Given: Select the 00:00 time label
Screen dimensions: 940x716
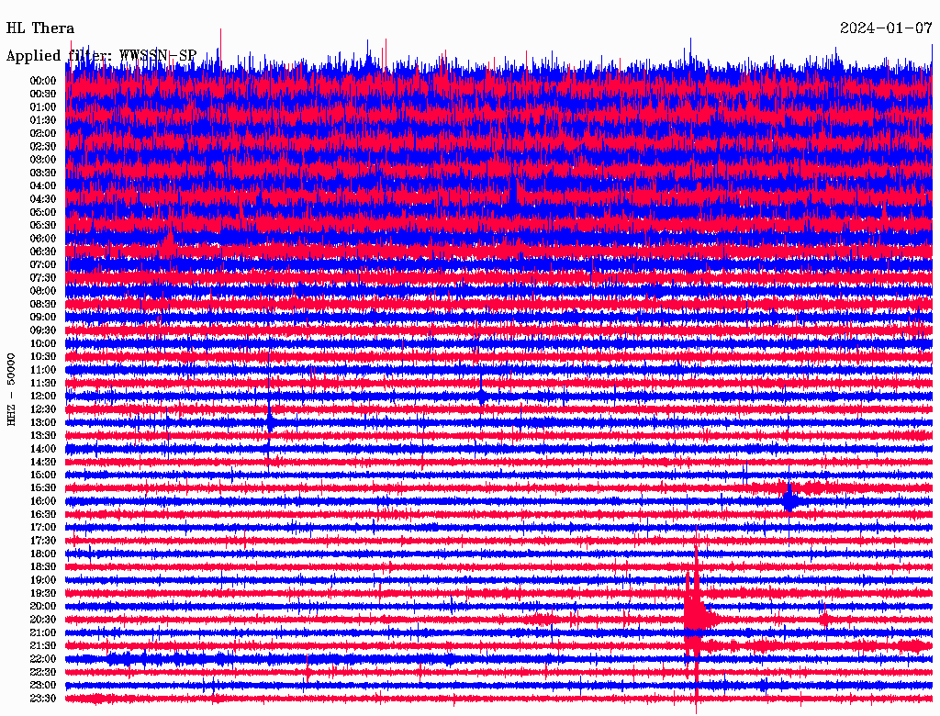Looking at the screenshot, I should pyautogui.click(x=43, y=81).
